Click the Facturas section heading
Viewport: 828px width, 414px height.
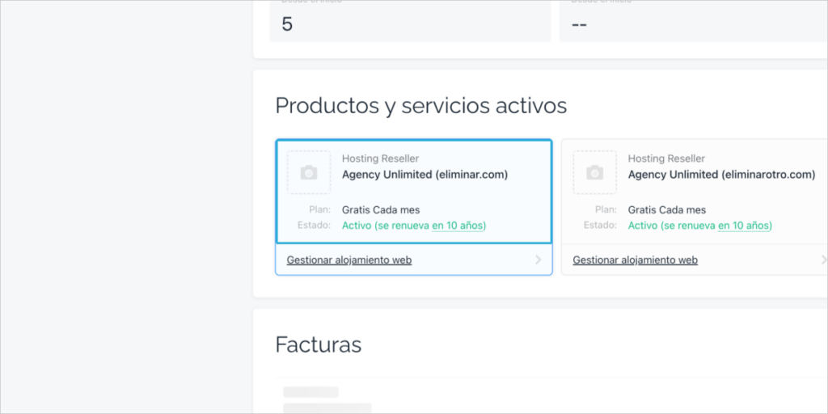click(319, 344)
